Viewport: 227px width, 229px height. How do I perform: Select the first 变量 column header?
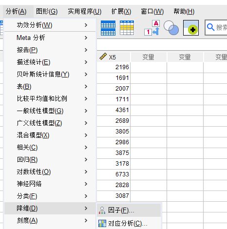click(149, 57)
